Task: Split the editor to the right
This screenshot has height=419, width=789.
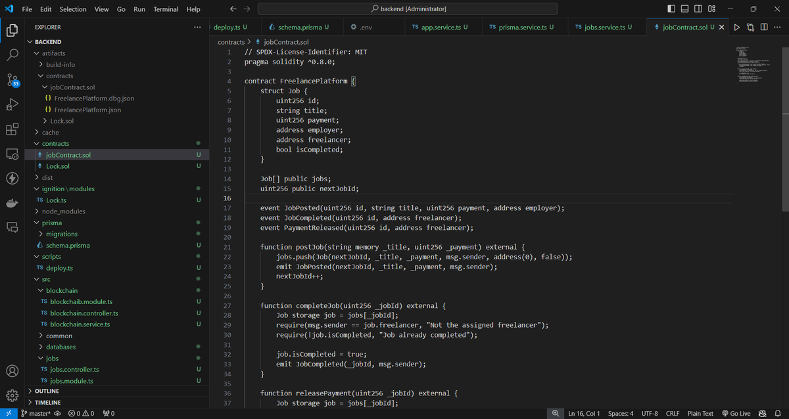Action: (764, 27)
